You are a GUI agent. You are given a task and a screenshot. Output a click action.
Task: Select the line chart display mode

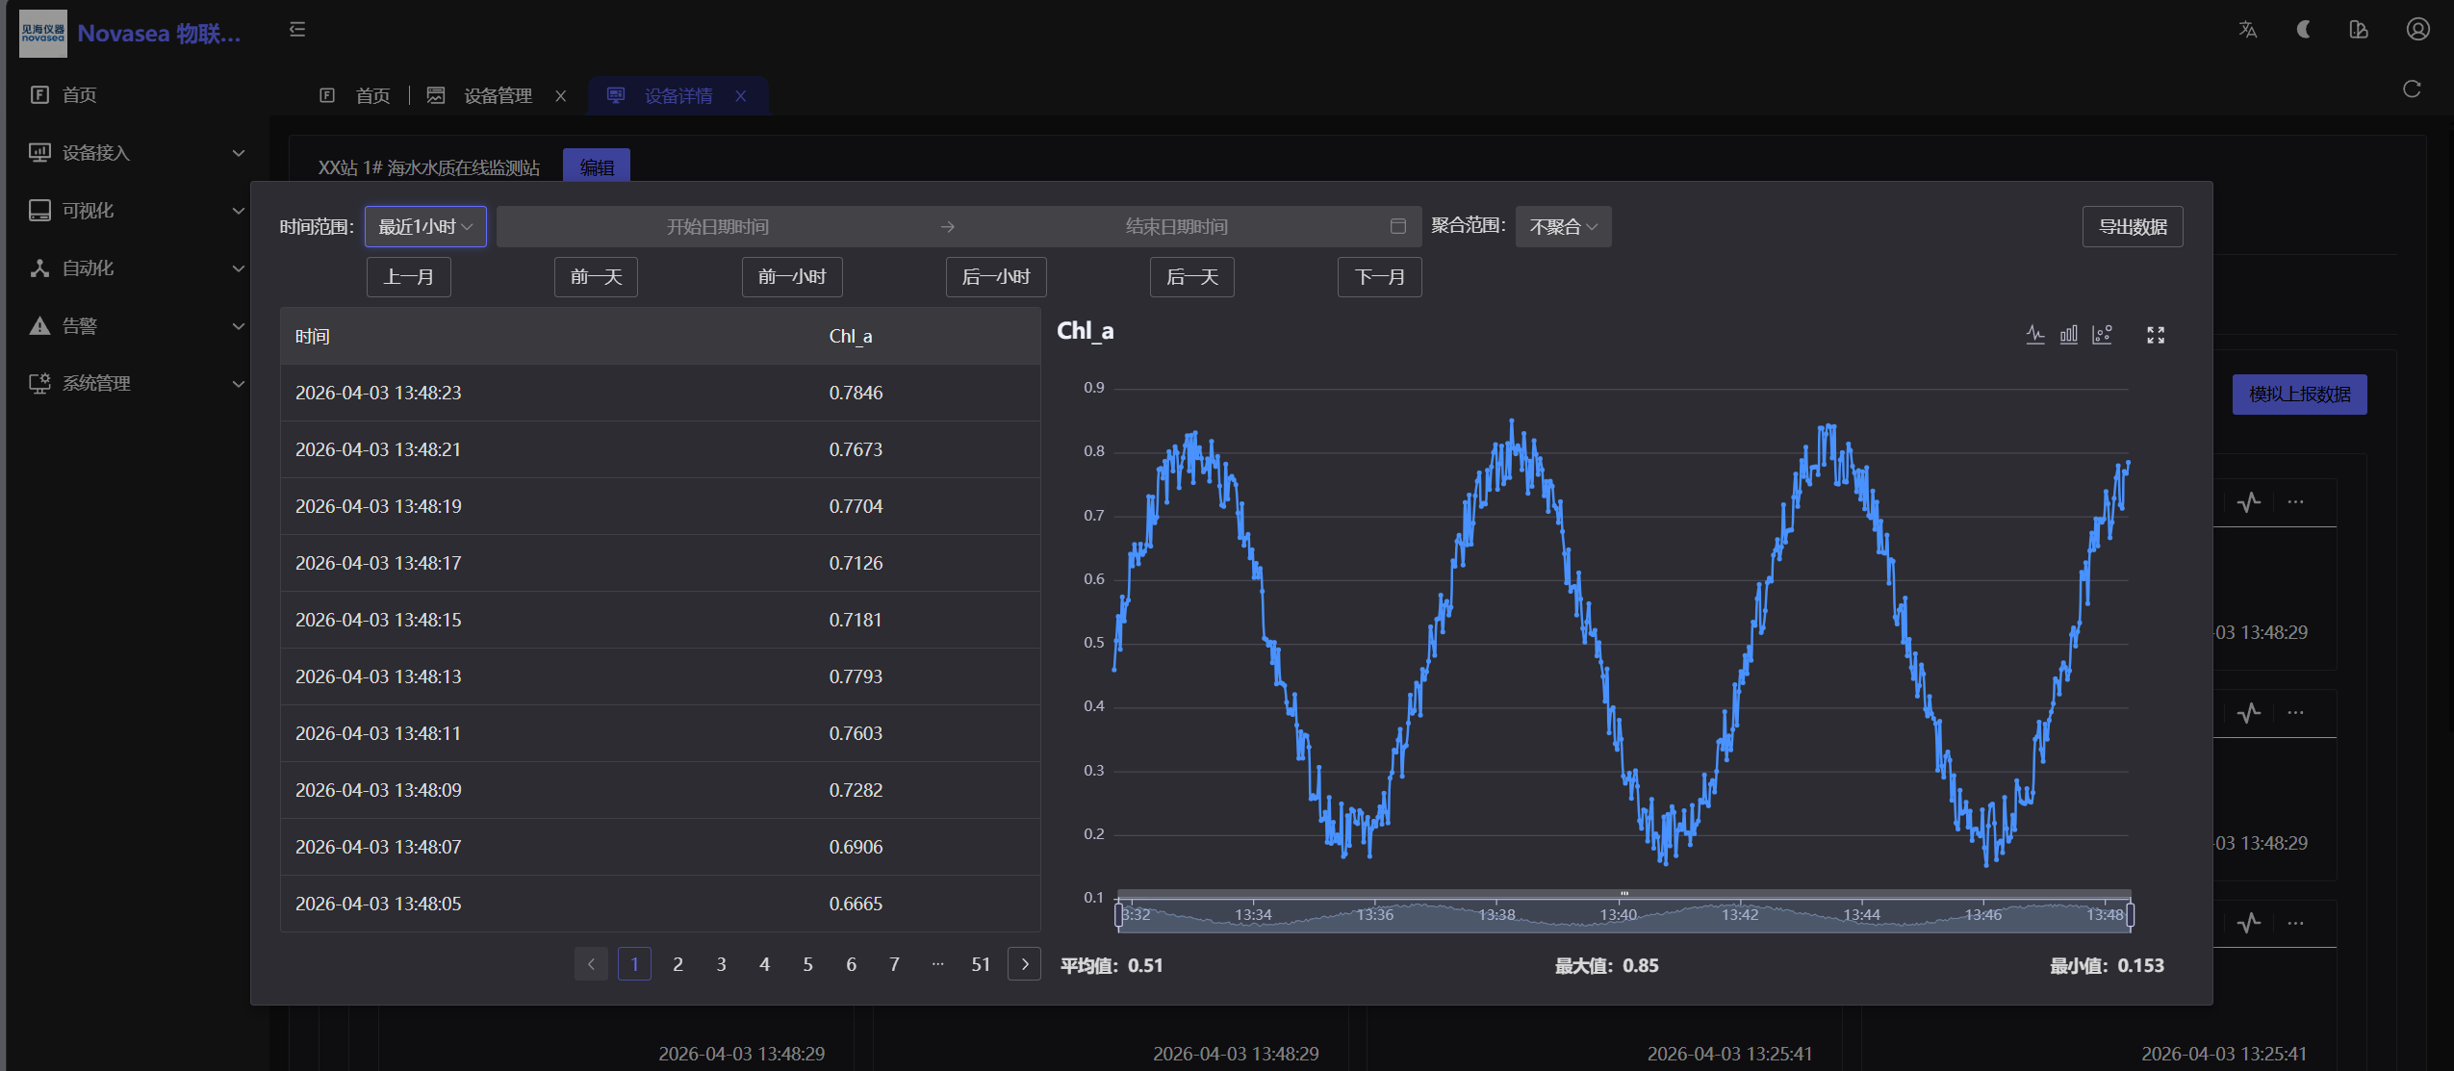(2034, 334)
